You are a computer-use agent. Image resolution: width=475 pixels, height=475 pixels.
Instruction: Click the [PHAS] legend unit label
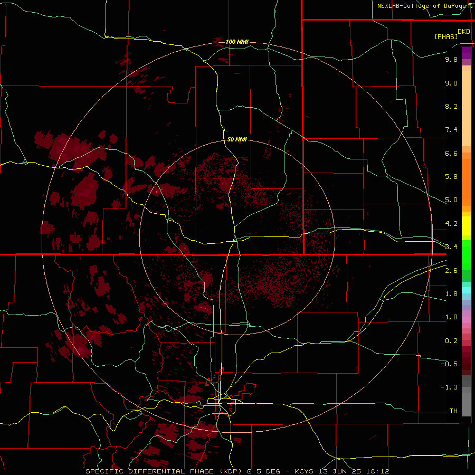point(446,36)
